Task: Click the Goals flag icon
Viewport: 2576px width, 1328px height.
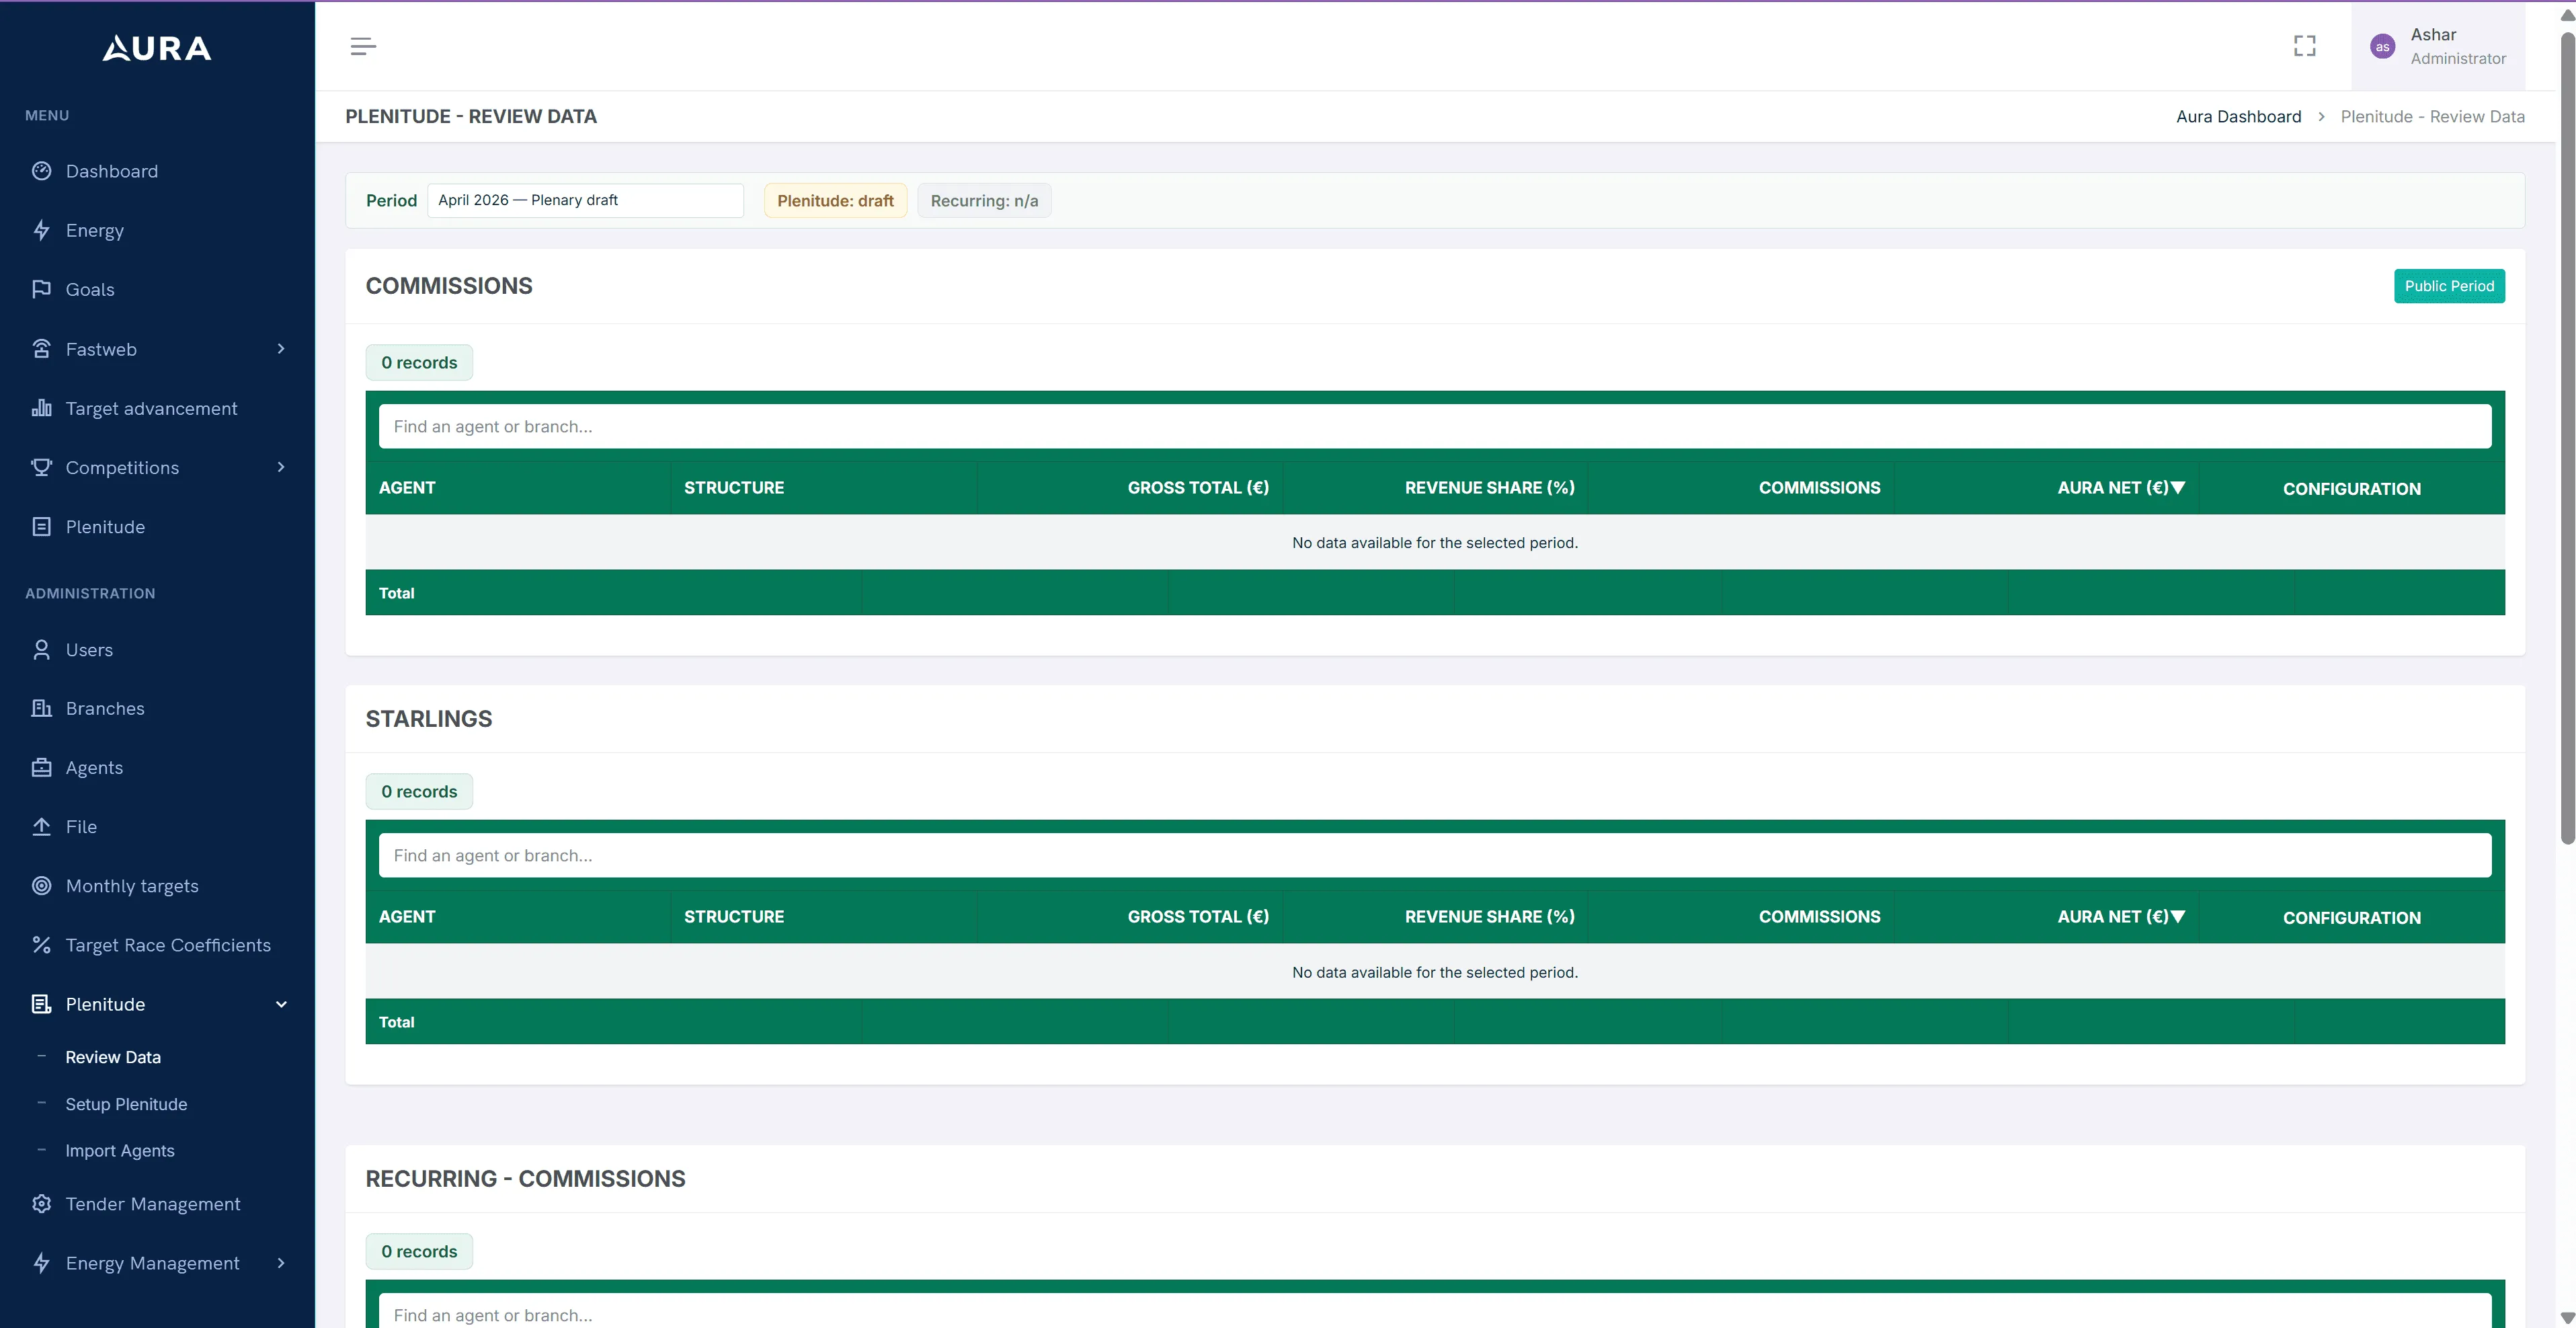Action: (41, 289)
